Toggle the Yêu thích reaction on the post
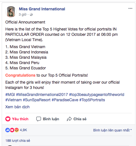This screenshot has height=146, width=136. [17, 119]
